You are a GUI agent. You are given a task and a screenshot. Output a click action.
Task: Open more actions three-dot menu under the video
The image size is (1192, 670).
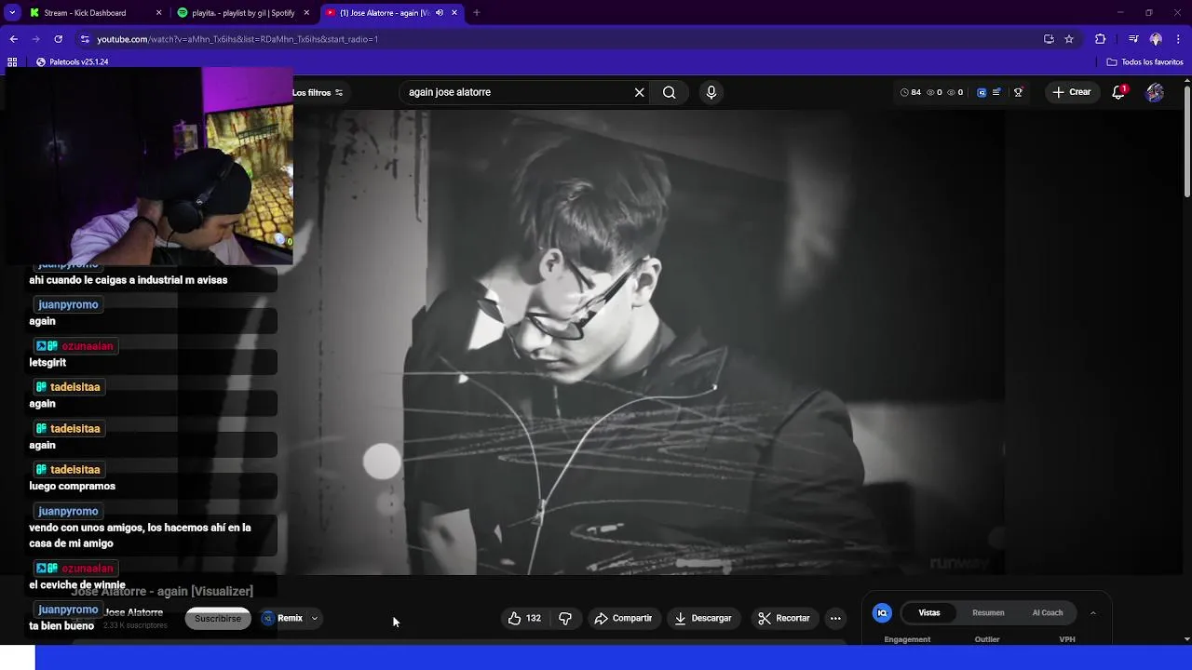[835, 618]
